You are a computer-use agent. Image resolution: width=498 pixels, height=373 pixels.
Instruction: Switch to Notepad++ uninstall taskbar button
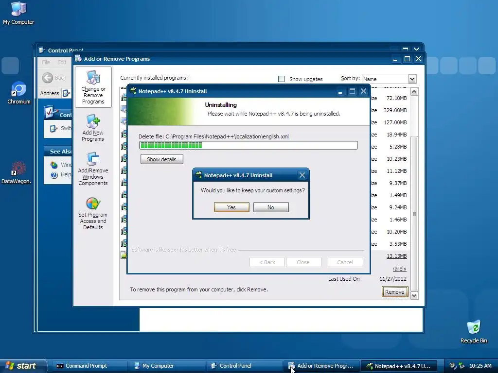point(399,366)
